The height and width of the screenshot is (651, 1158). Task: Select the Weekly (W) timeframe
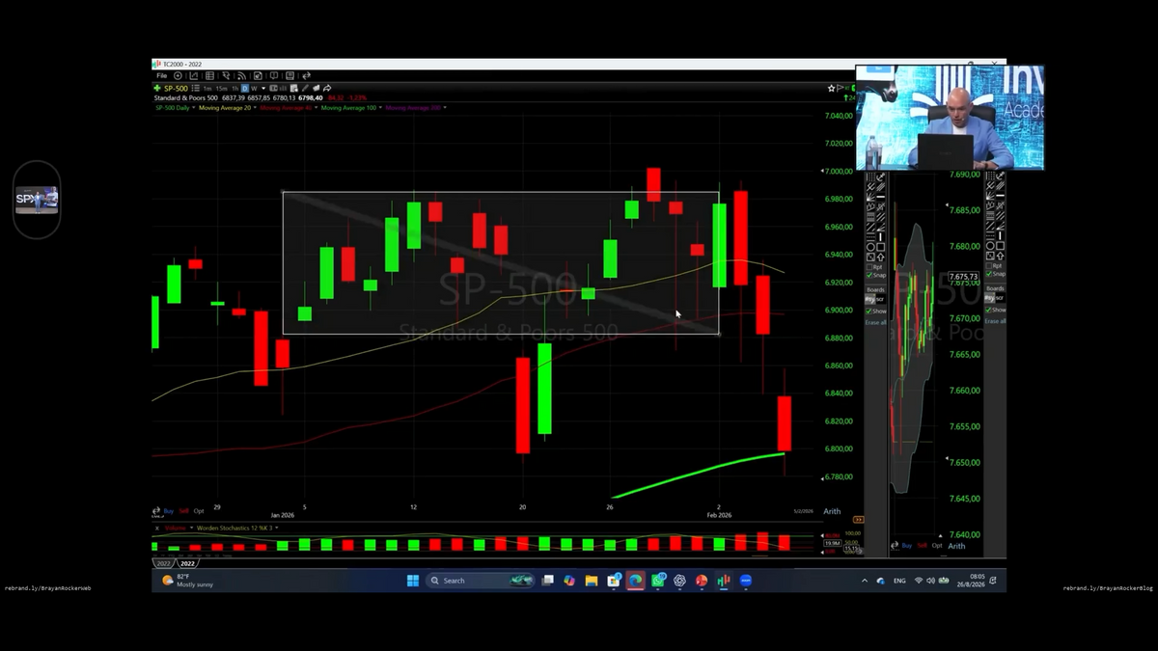(253, 88)
